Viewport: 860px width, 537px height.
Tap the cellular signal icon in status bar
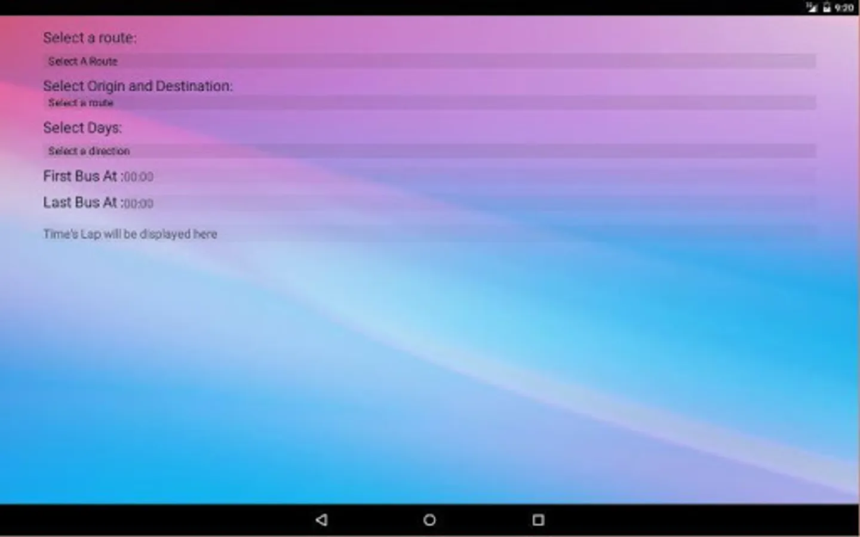[x=810, y=8]
